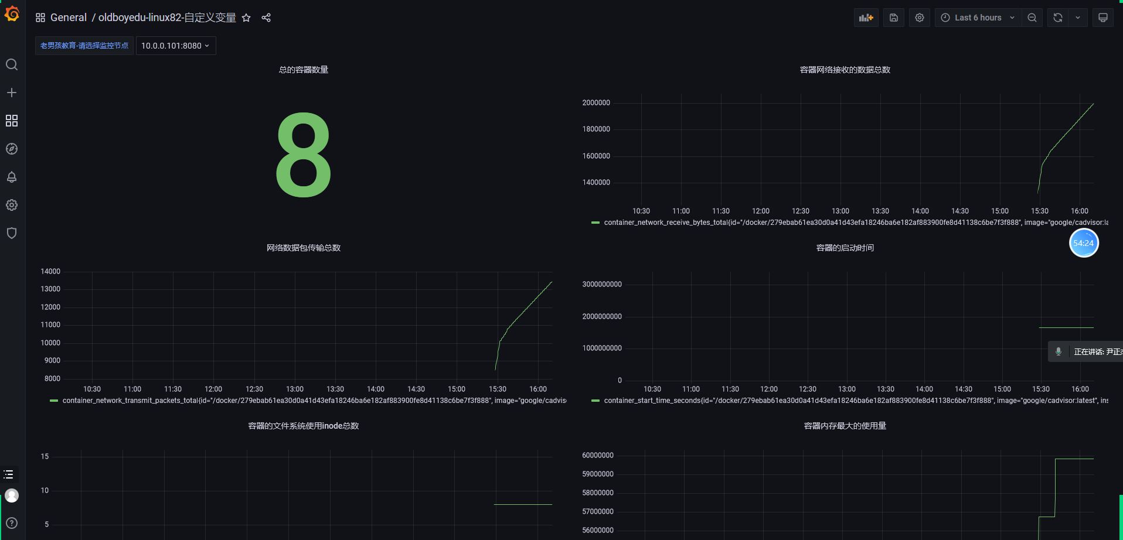Open the 容器的启动时间 panel title menu
This screenshot has height=540, width=1123.
(845, 248)
